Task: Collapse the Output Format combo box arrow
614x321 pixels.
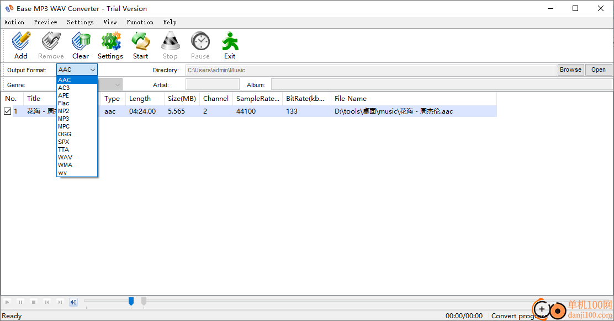Action: pos(92,69)
